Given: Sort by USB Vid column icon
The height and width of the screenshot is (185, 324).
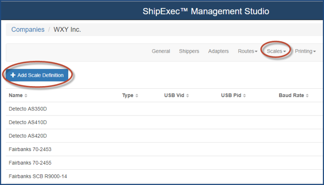Looking at the screenshot, I should 187,96.
